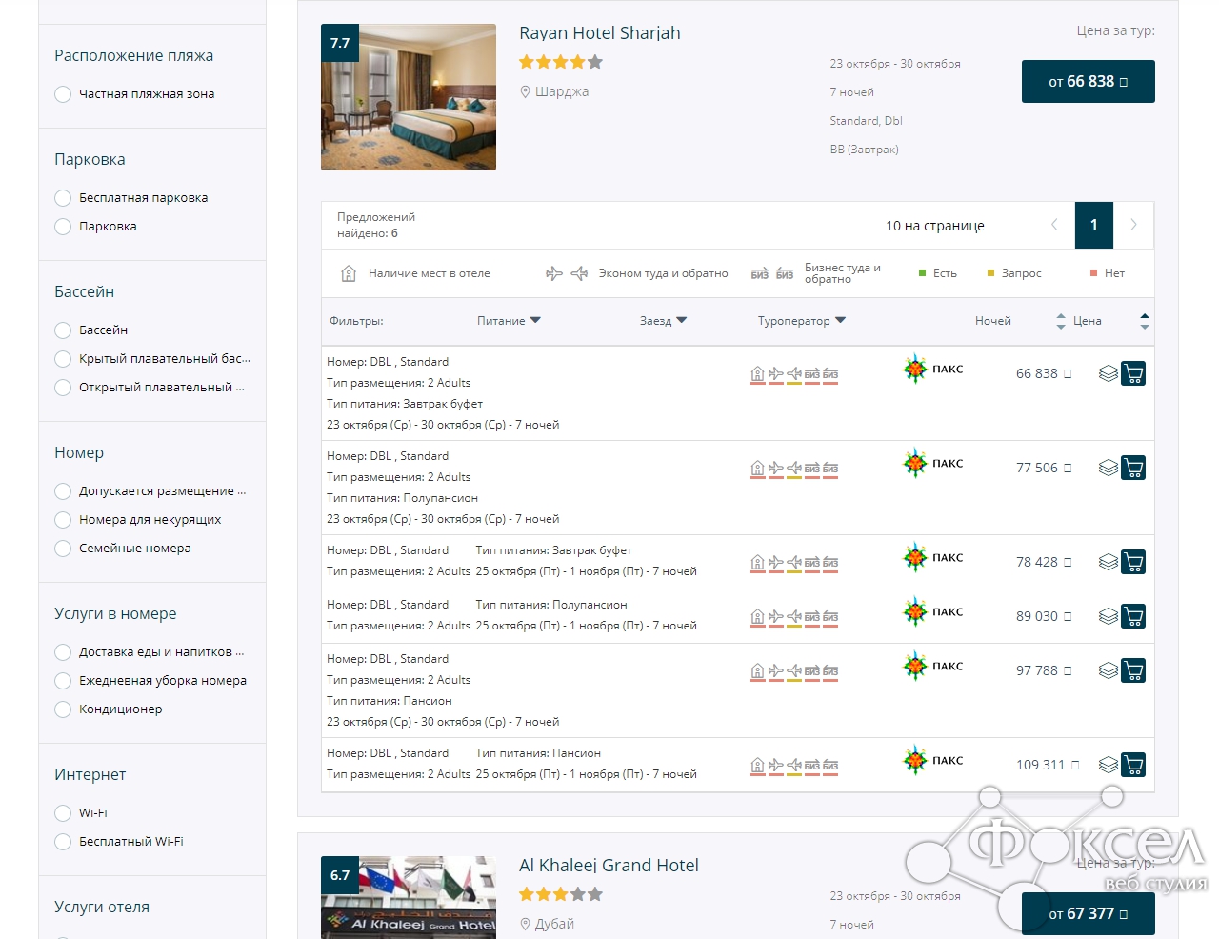Open layers details icon for 89 030 offer
This screenshot has height=939, width=1219.
tap(1108, 616)
